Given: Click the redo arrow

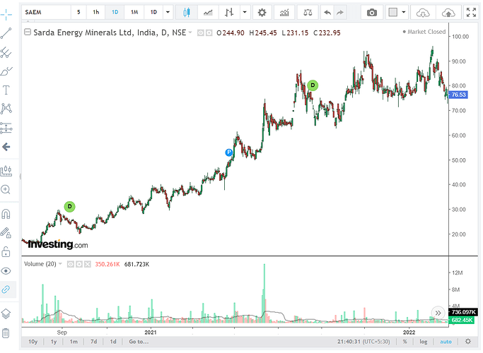Looking at the screenshot, I should point(339,12).
